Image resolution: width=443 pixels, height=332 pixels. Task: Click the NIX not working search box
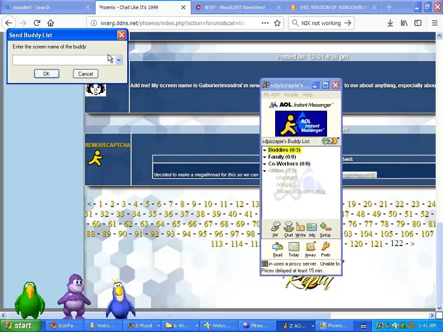(x=321, y=23)
